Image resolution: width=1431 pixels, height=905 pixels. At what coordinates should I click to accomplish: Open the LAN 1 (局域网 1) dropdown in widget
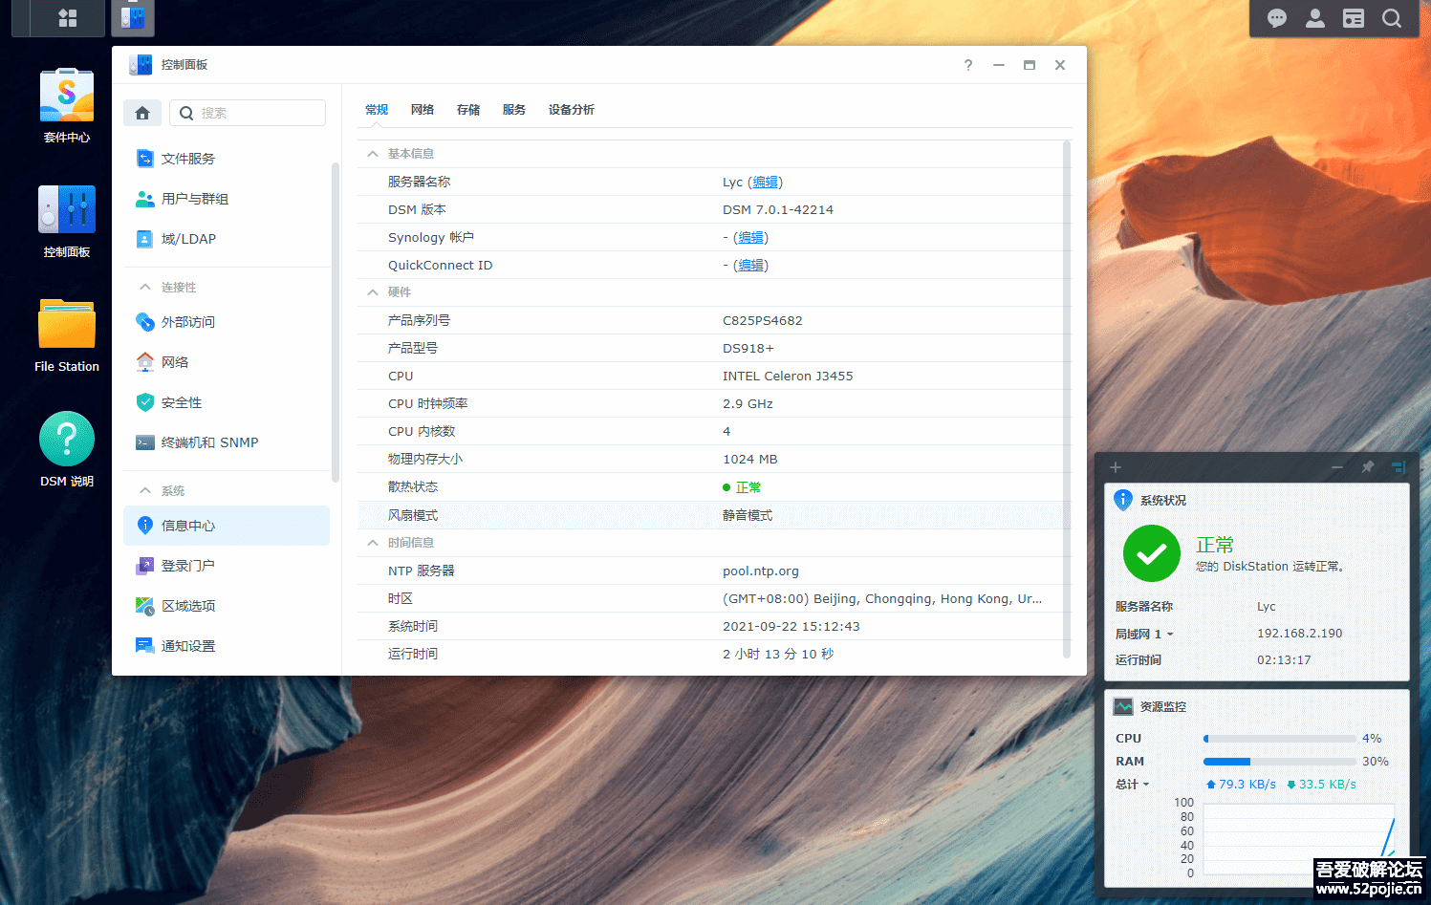[x=1144, y=634]
